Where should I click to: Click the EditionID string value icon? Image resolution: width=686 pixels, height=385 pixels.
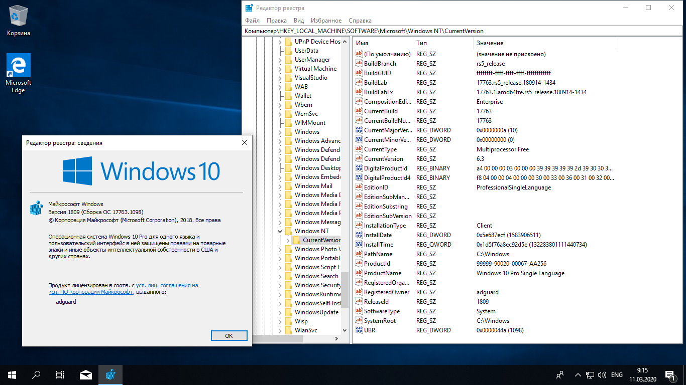(359, 187)
